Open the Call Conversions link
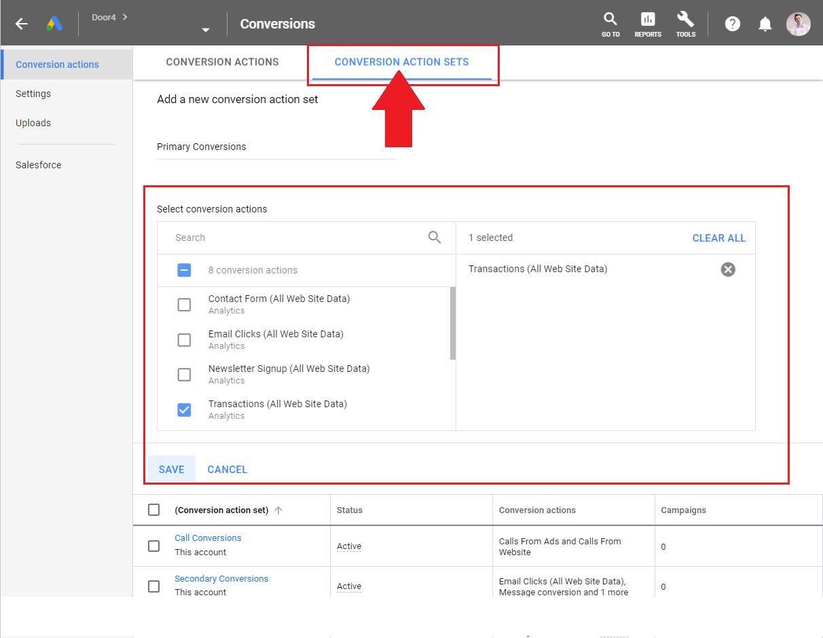 (x=208, y=538)
